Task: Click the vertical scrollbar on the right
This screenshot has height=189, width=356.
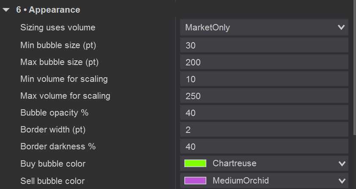Action: click(x=354, y=63)
